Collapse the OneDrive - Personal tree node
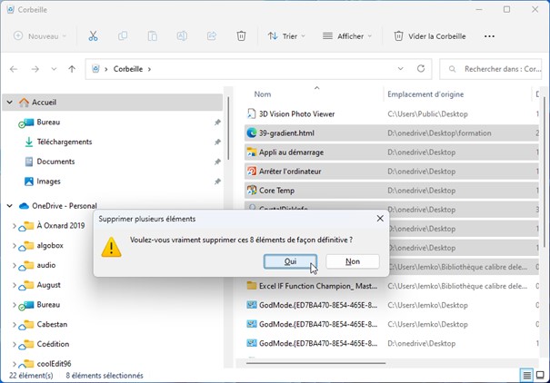The image size is (550, 383). (10, 206)
